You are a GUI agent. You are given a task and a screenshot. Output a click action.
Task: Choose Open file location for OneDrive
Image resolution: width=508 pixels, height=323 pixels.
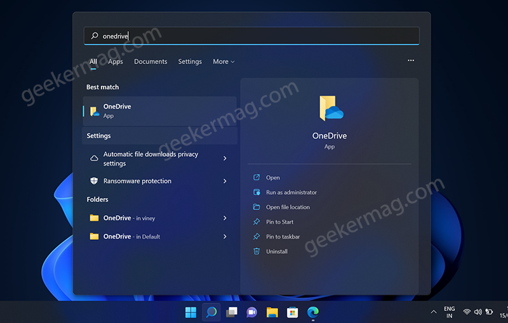[288, 207]
